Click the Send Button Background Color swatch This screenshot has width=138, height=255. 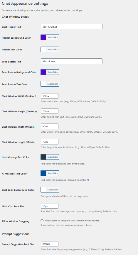[43, 72]
